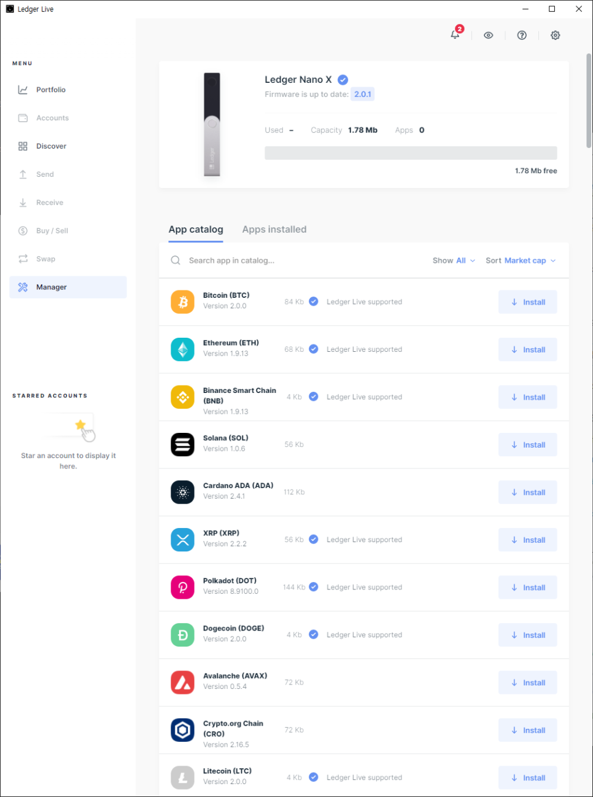
Task: Open the notifications bell icon
Action: (455, 35)
